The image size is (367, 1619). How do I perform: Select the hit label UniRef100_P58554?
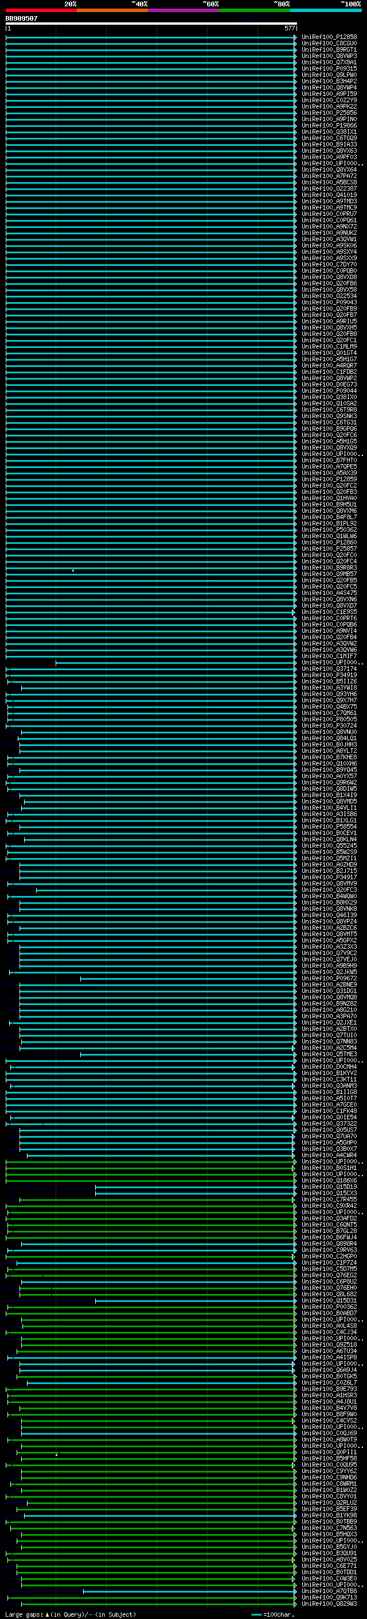pyautogui.click(x=329, y=826)
